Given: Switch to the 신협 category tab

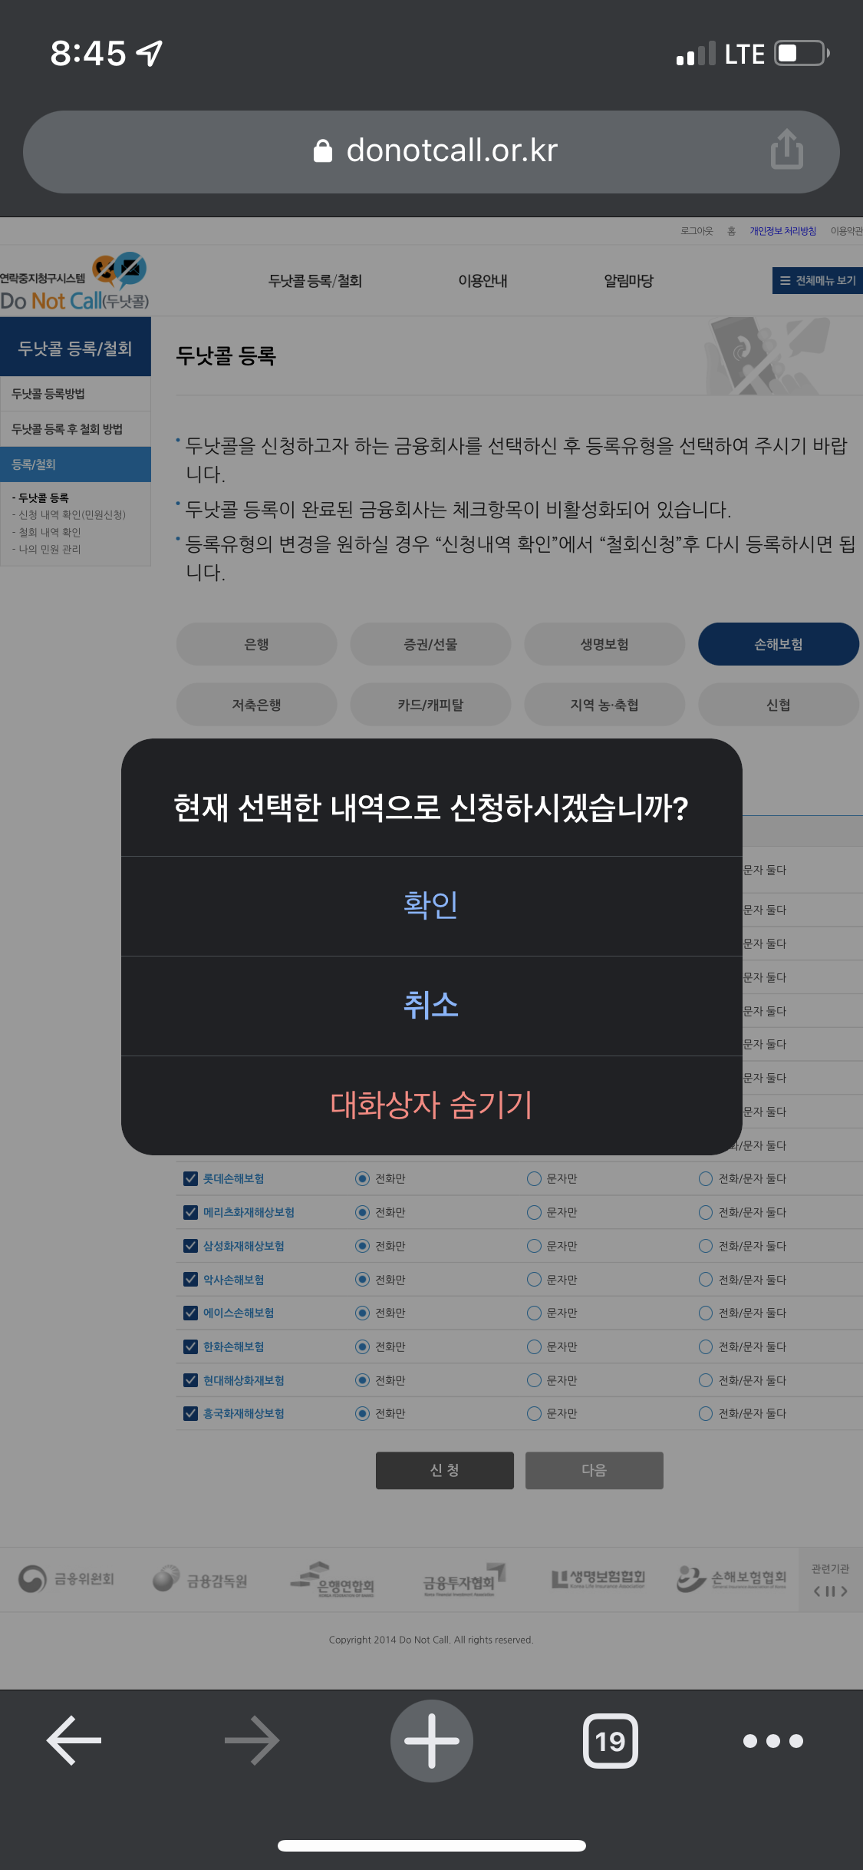Looking at the screenshot, I should 779,705.
